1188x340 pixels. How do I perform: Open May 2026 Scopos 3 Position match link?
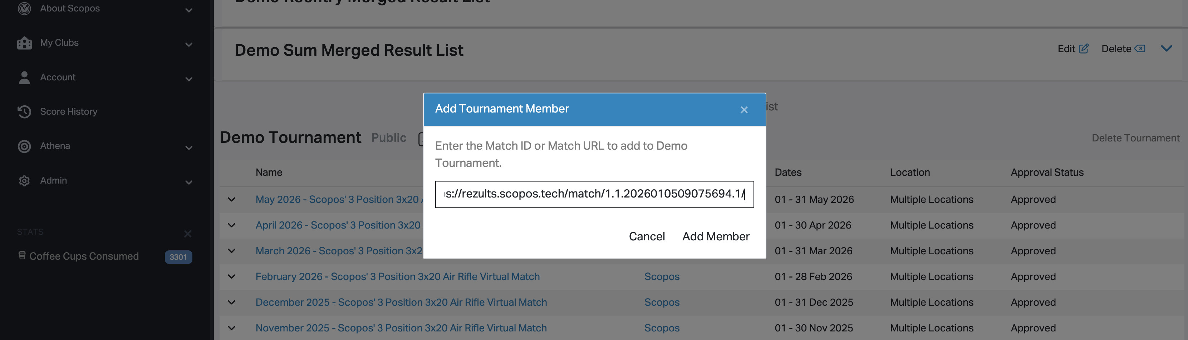[339, 200]
